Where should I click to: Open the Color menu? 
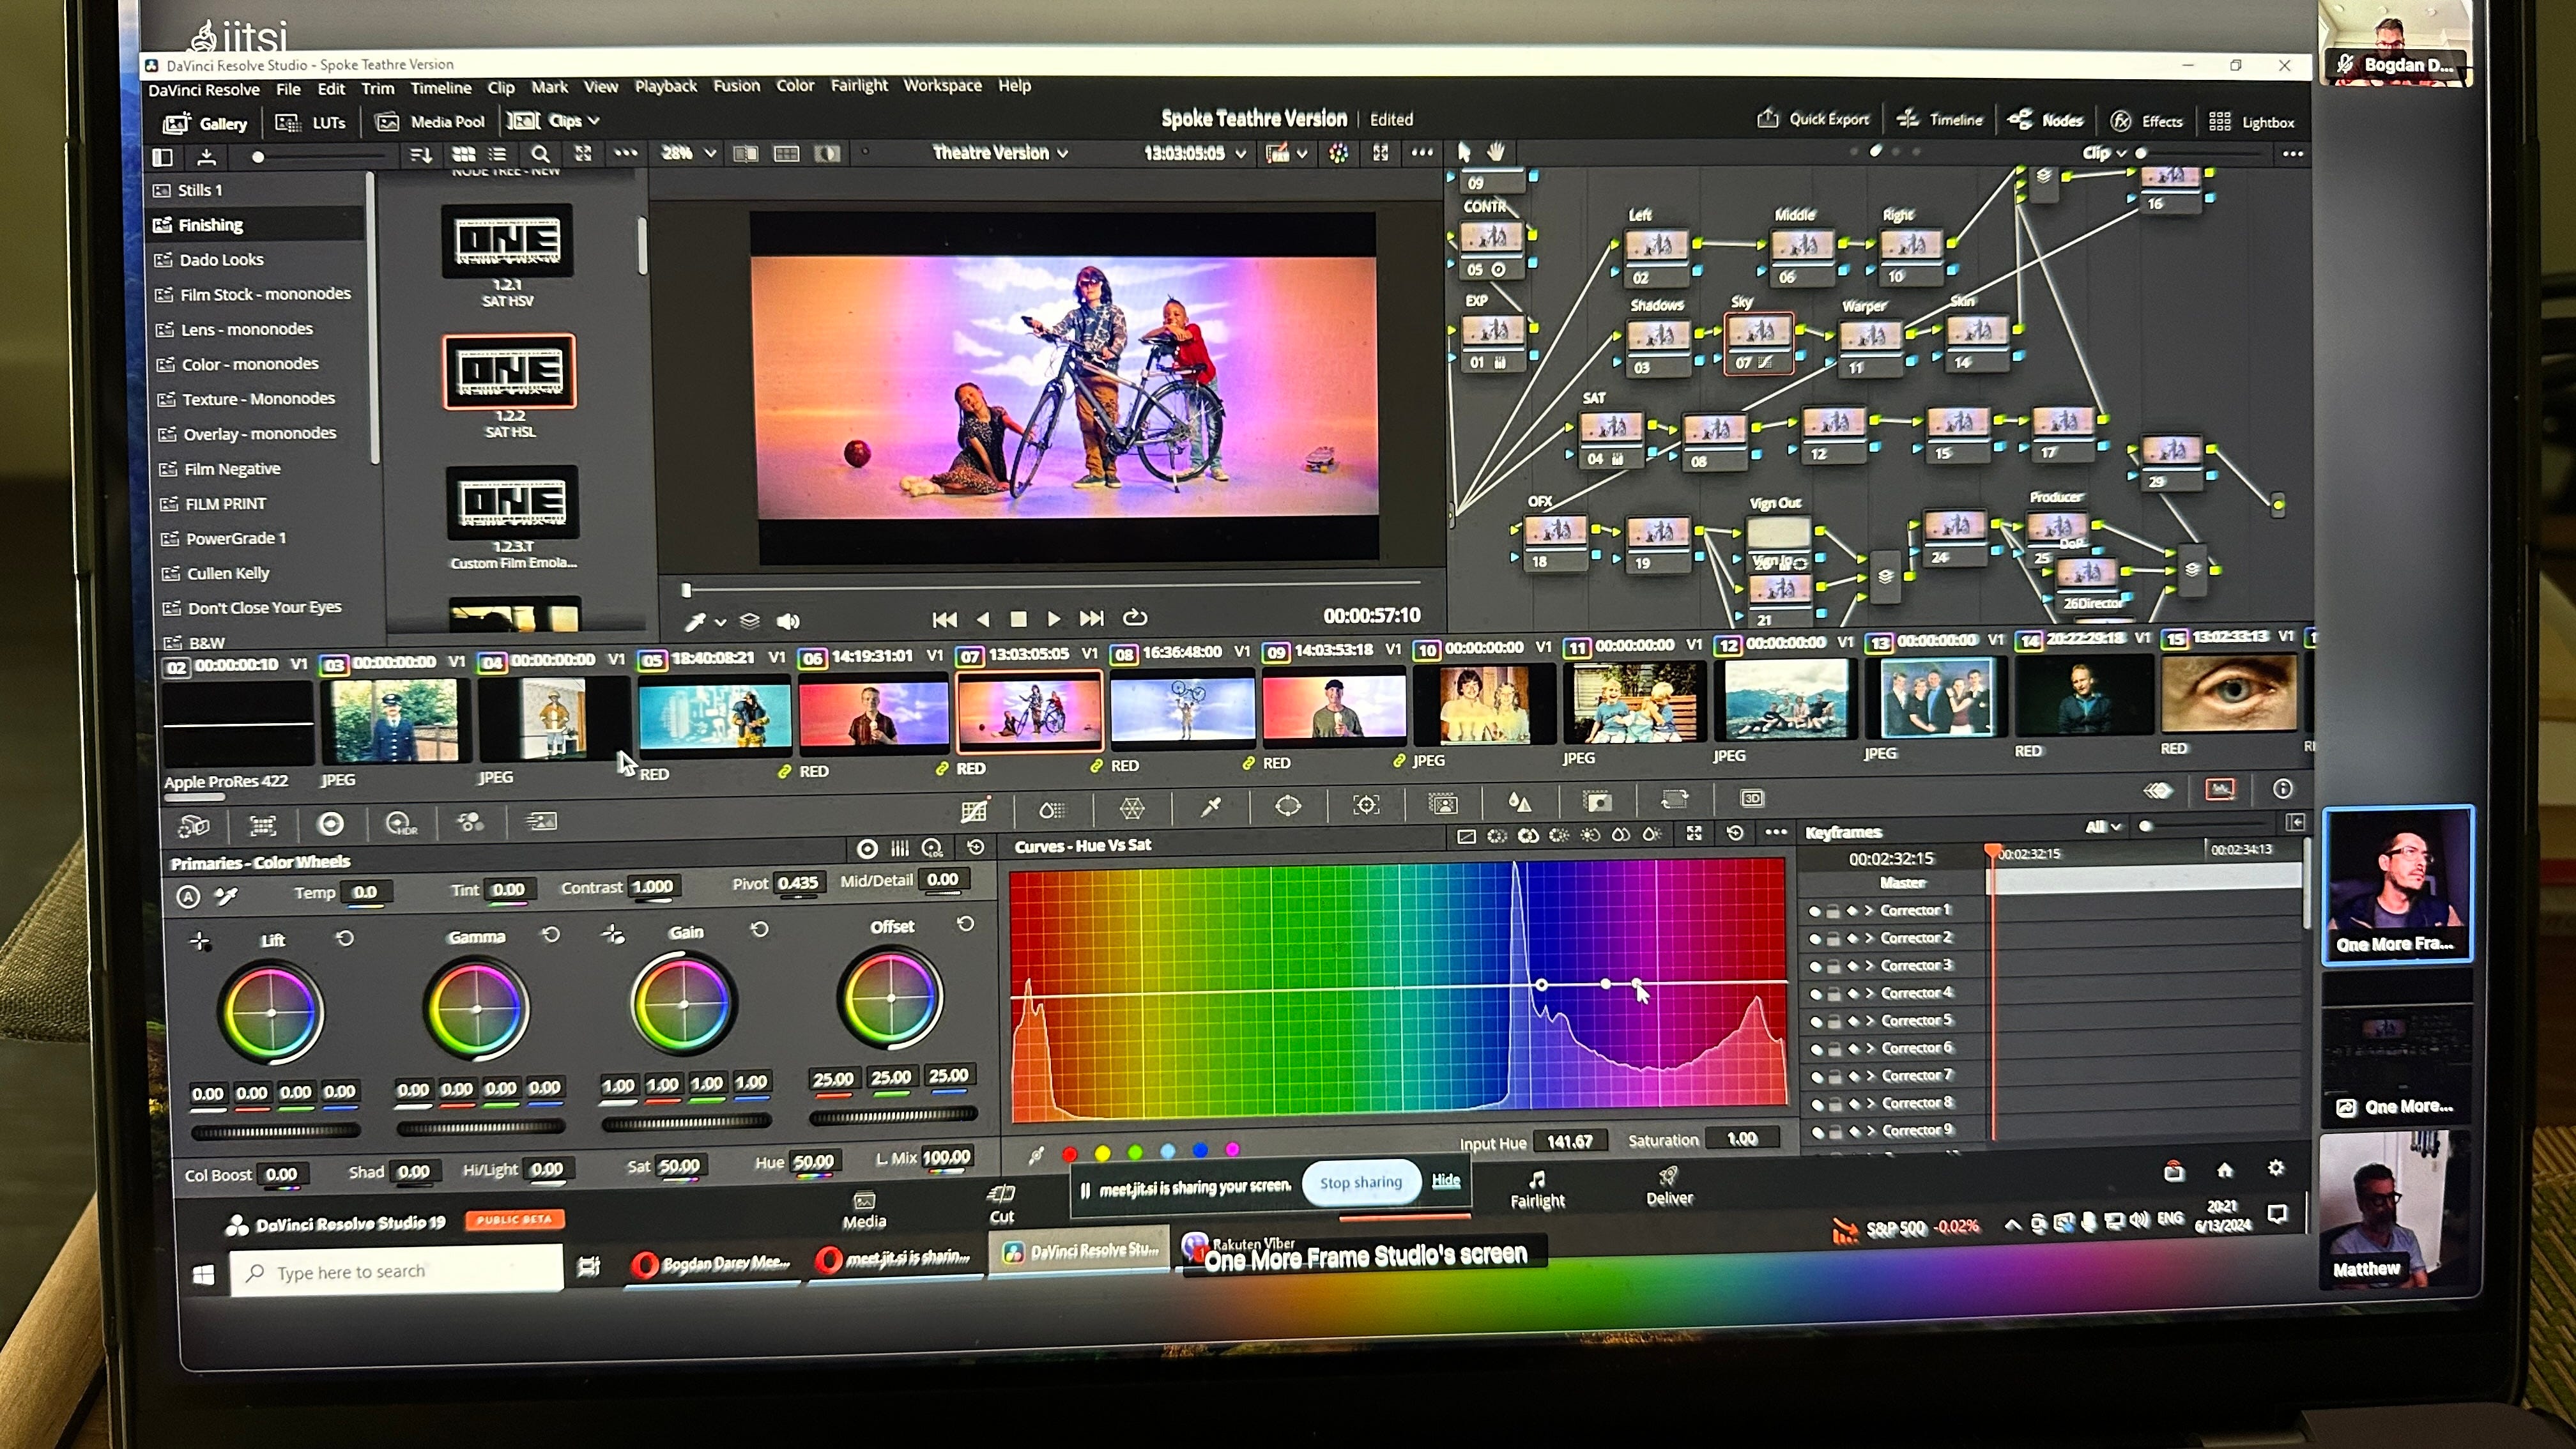click(x=795, y=86)
